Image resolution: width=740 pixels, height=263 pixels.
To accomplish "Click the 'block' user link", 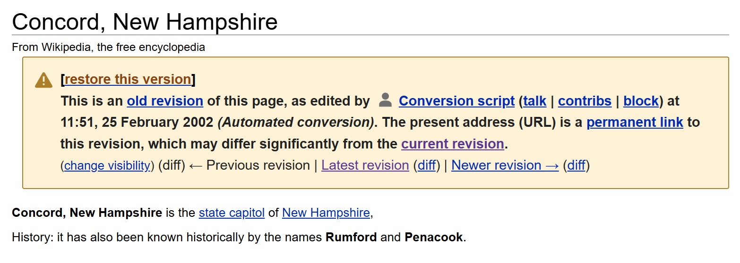I will pos(641,101).
